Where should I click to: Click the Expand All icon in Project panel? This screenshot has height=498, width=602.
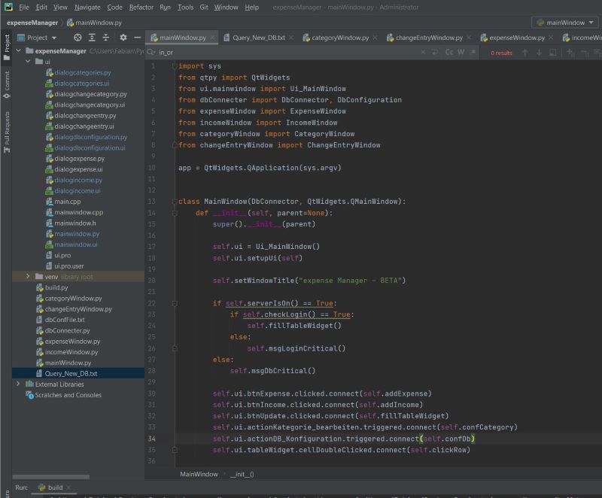pos(93,37)
